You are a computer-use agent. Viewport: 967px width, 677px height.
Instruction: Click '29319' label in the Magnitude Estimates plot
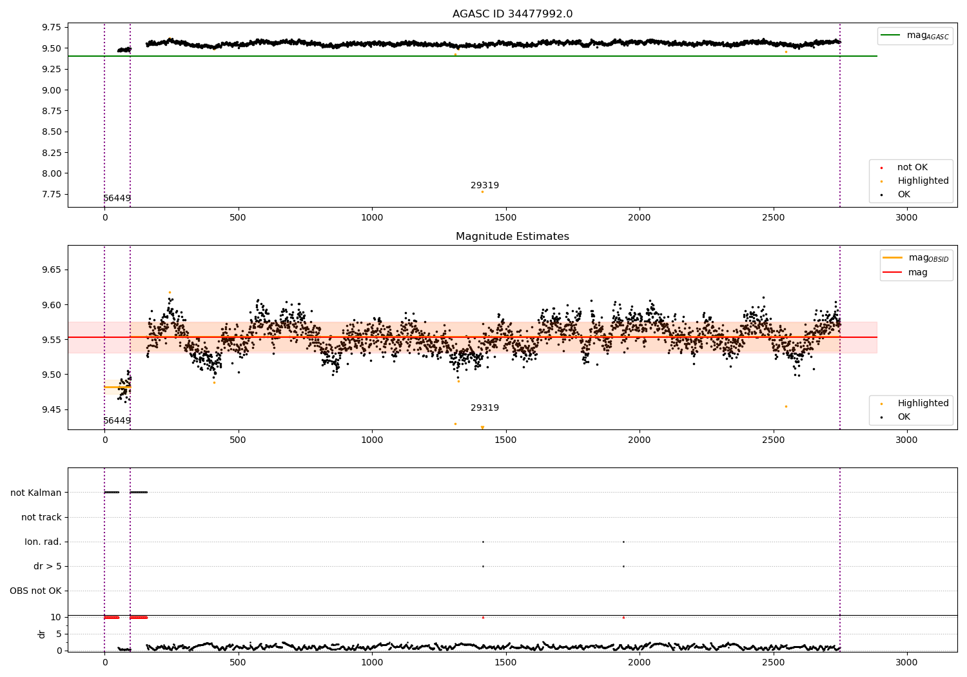(x=485, y=408)
